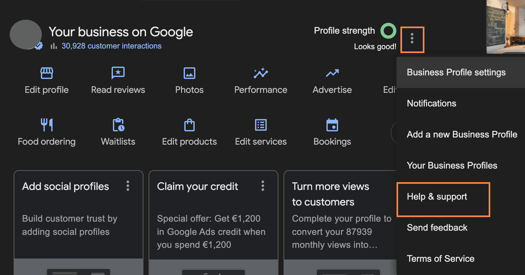View the Performance sparkline icon
Screen dimensions: 525x275
point(261,73)
